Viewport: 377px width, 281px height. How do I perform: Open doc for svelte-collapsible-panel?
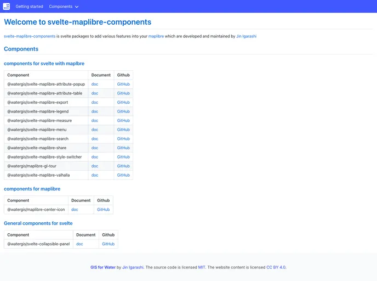(x=79, y=244)
